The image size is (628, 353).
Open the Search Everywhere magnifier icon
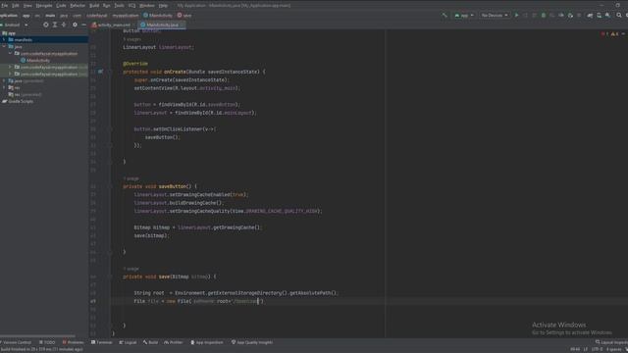pos(619,16)
